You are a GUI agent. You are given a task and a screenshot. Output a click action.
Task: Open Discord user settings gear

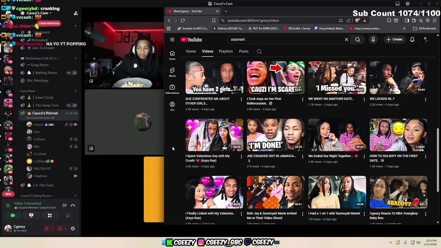pos(73,228)
